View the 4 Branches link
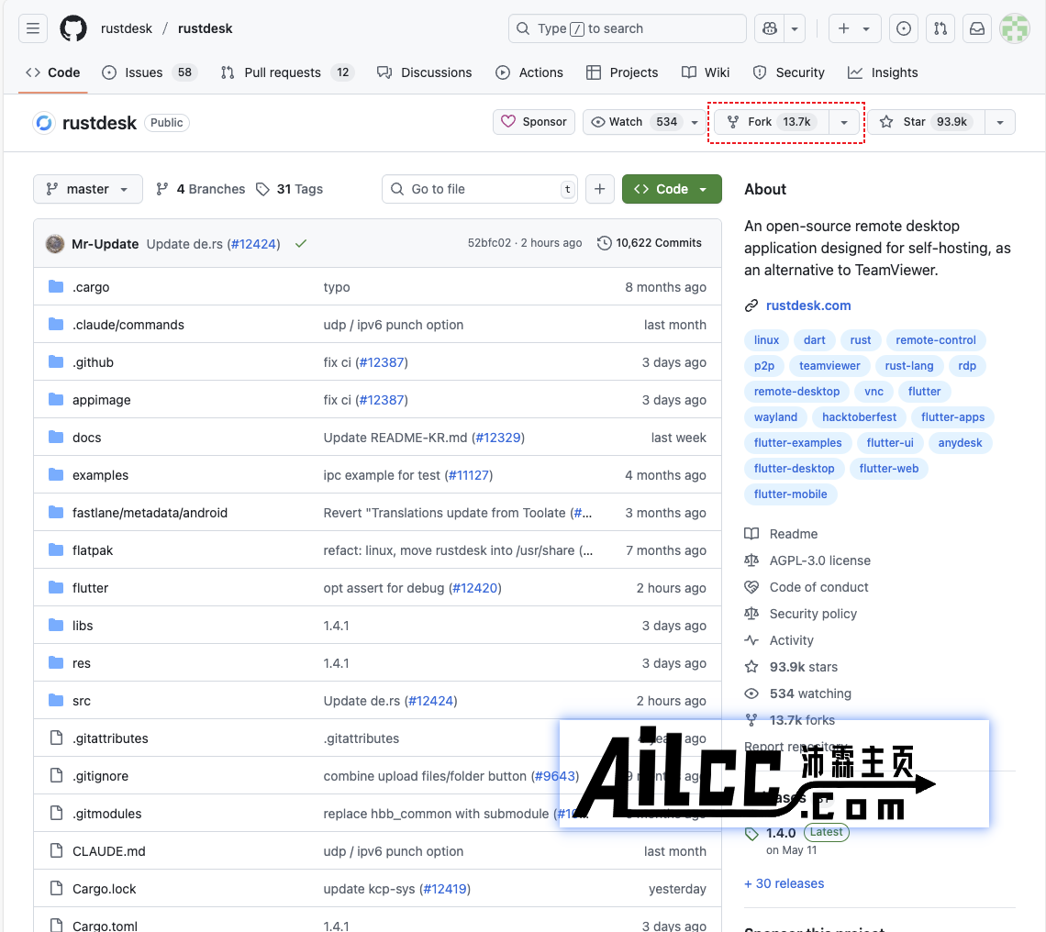This screenshot has width=1046, height=932. [x=201, y=189]
